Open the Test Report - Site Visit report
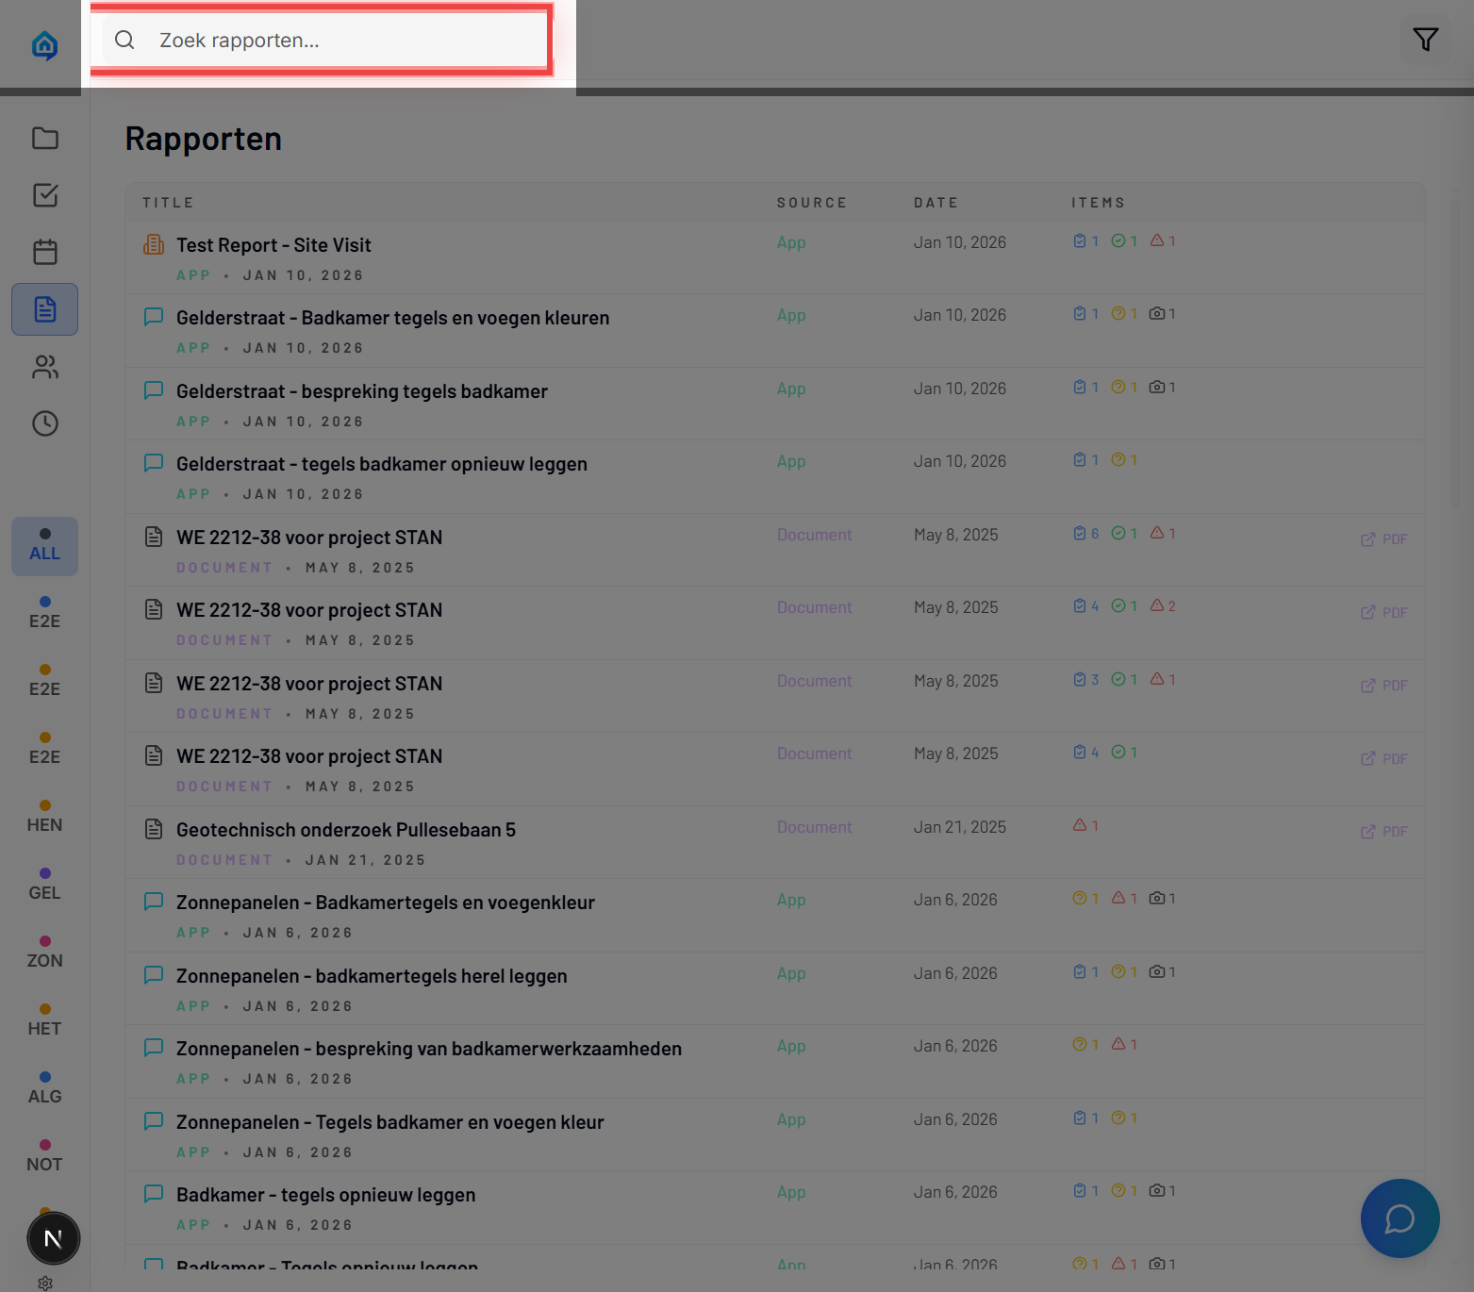Viewport: 1474px width, 1292px height. [273, 245]
